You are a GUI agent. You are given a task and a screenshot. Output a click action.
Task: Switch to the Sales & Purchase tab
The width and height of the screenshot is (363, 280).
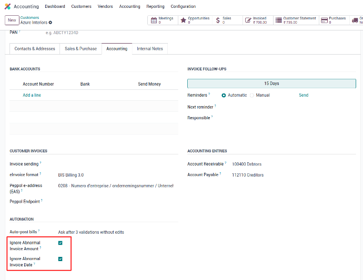point(80,49)
